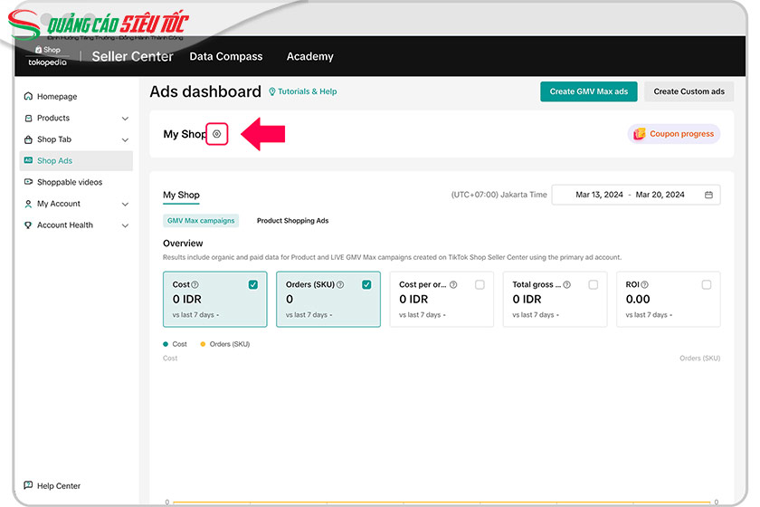
Task: Uncheck the Cost metric checkbox
Action: coord(253,284)
